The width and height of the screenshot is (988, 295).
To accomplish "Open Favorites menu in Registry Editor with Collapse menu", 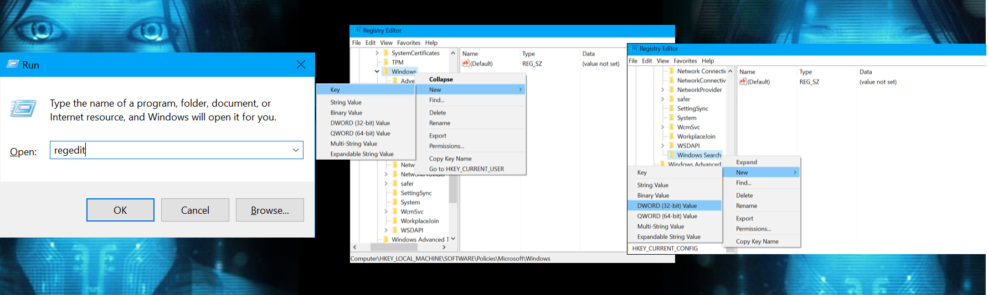I will pos(409,43).
